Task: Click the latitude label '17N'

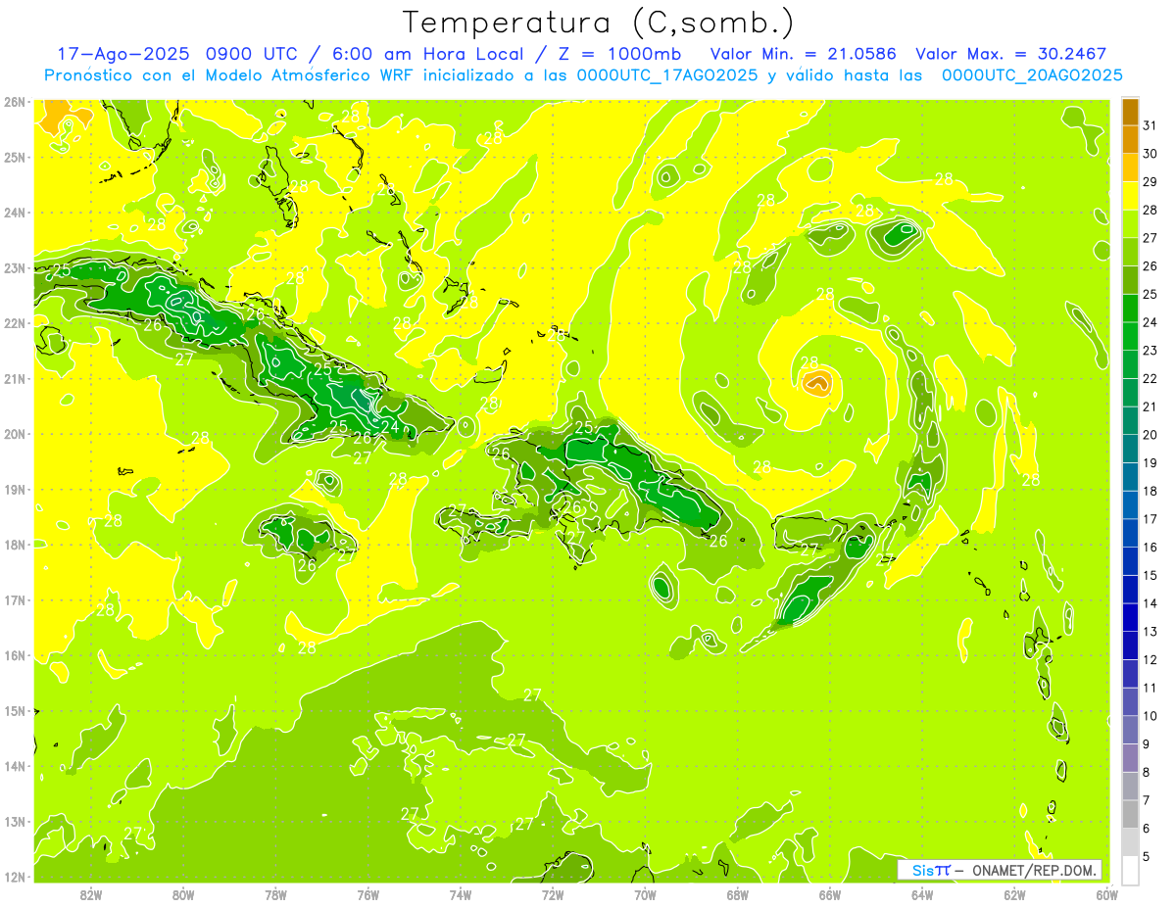Action: pyautogui.click(x=15, y=599)
